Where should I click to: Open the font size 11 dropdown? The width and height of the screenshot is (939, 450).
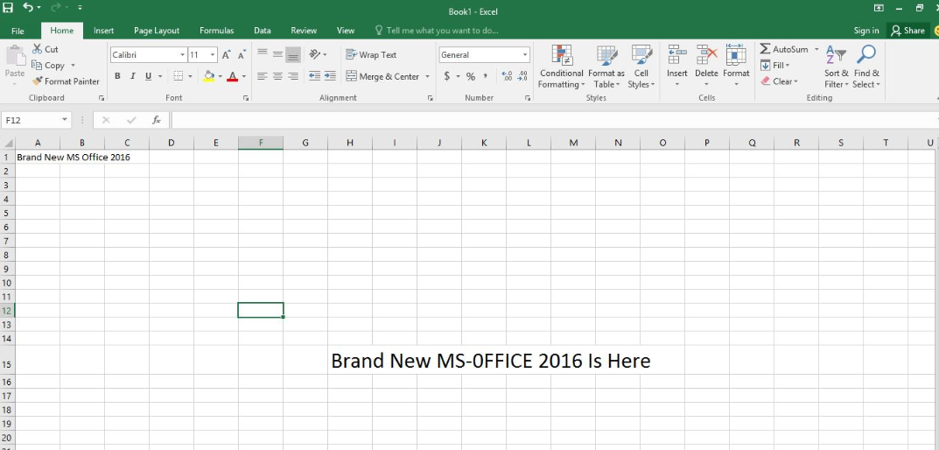pos(213,54)
